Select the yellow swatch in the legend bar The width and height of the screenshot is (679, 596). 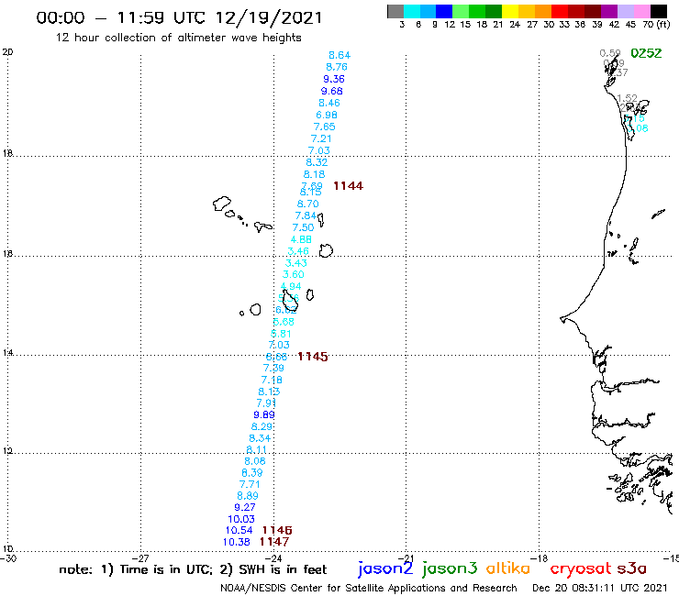[510, 11]
